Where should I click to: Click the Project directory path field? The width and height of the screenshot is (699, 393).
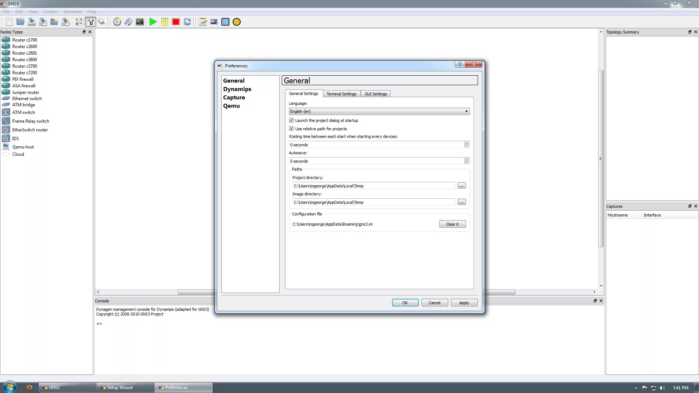tap(374, 186)
